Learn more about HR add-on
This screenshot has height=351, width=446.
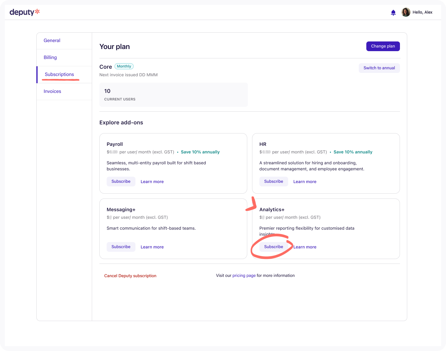[305, 182]
